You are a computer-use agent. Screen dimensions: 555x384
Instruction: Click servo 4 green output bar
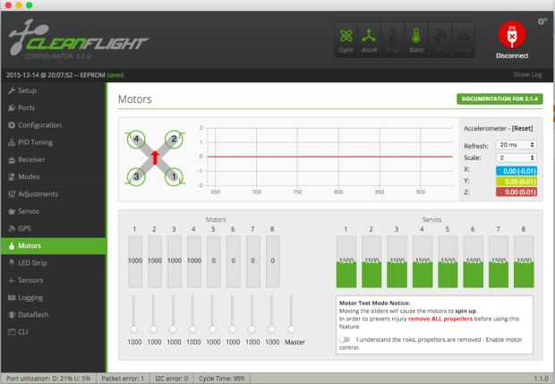coord(423,275)
